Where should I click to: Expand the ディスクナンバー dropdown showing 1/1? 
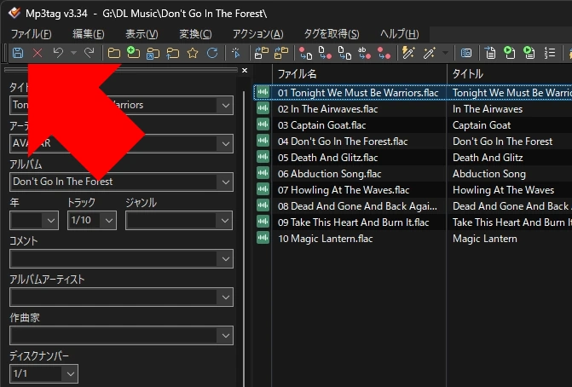(x=70, y=374)
